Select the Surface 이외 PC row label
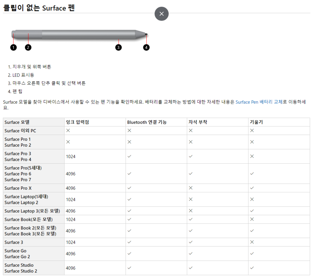The height and width of the screenshot is (279, 313). pos(20,131)
